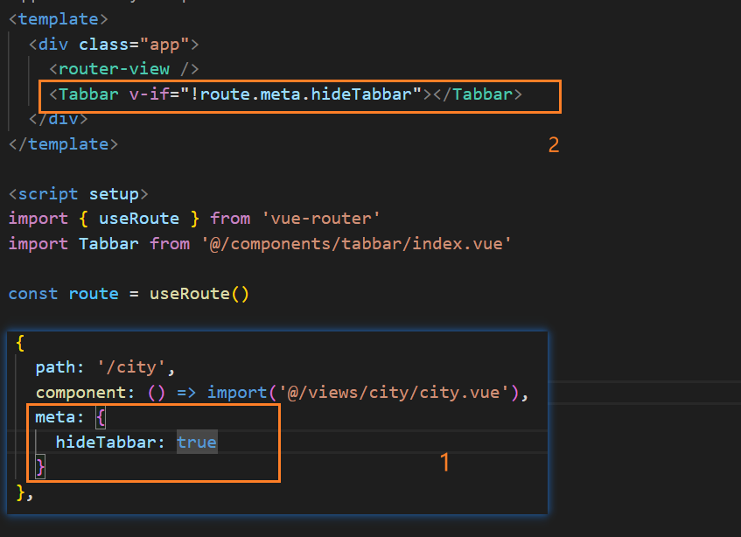Select the '@/components/tabbar/index.vue' path string
This screenshot has width=741, height=537.
[x=356, y=244]
